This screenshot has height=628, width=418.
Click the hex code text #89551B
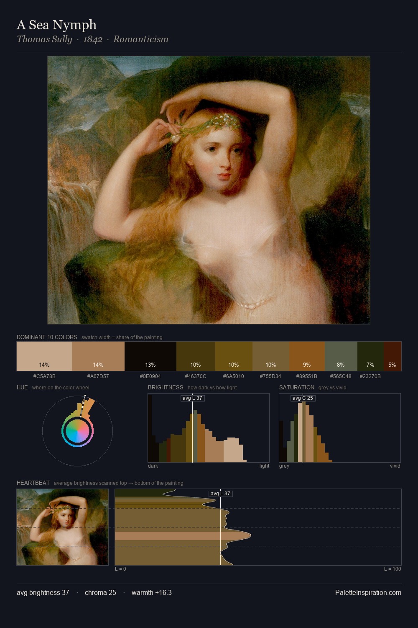click(x=307, y=376)
